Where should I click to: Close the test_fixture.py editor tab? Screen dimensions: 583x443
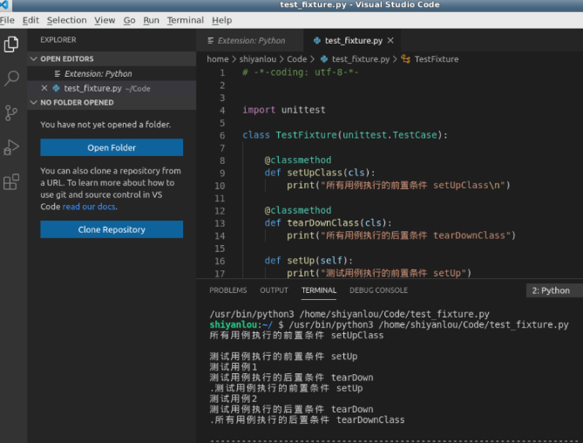pyautogui.click(x=390, y=40)
